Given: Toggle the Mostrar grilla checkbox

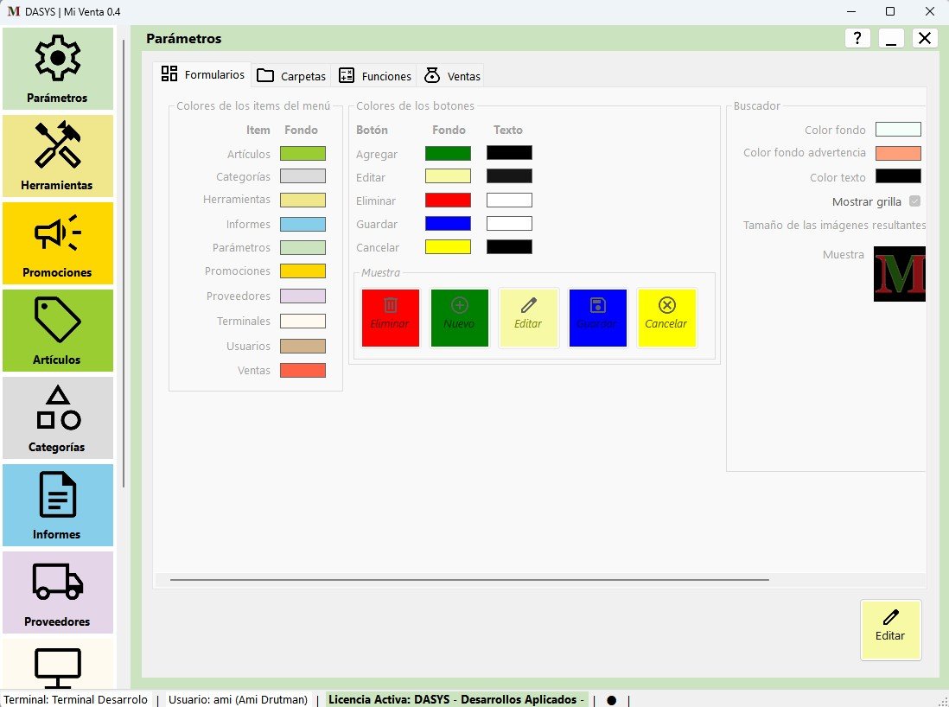Looking at the screenshot, I should [x=914, y=201].
